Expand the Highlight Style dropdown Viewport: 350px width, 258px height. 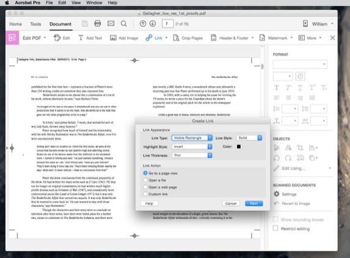point(192,146)
